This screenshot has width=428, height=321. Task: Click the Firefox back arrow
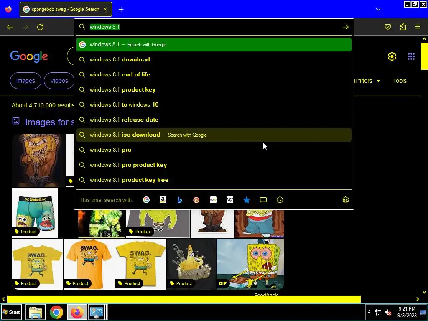click(10, 27)
